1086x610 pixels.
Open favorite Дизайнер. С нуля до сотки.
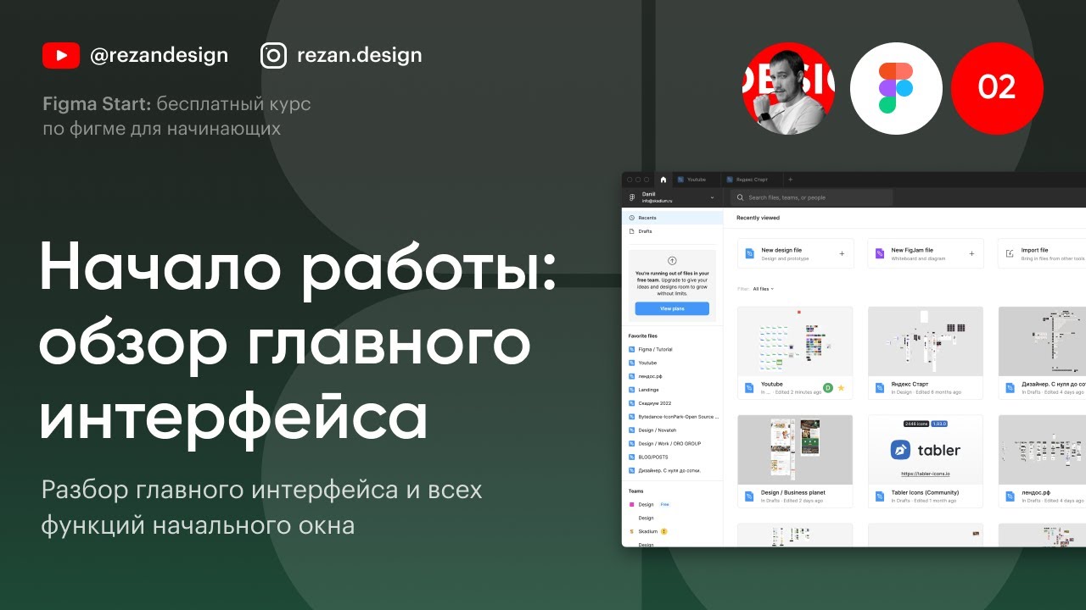(x=672, y=470)
